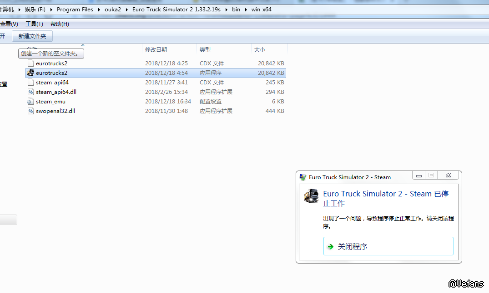Sort files by 类型 column

click(x=205, y=50)
